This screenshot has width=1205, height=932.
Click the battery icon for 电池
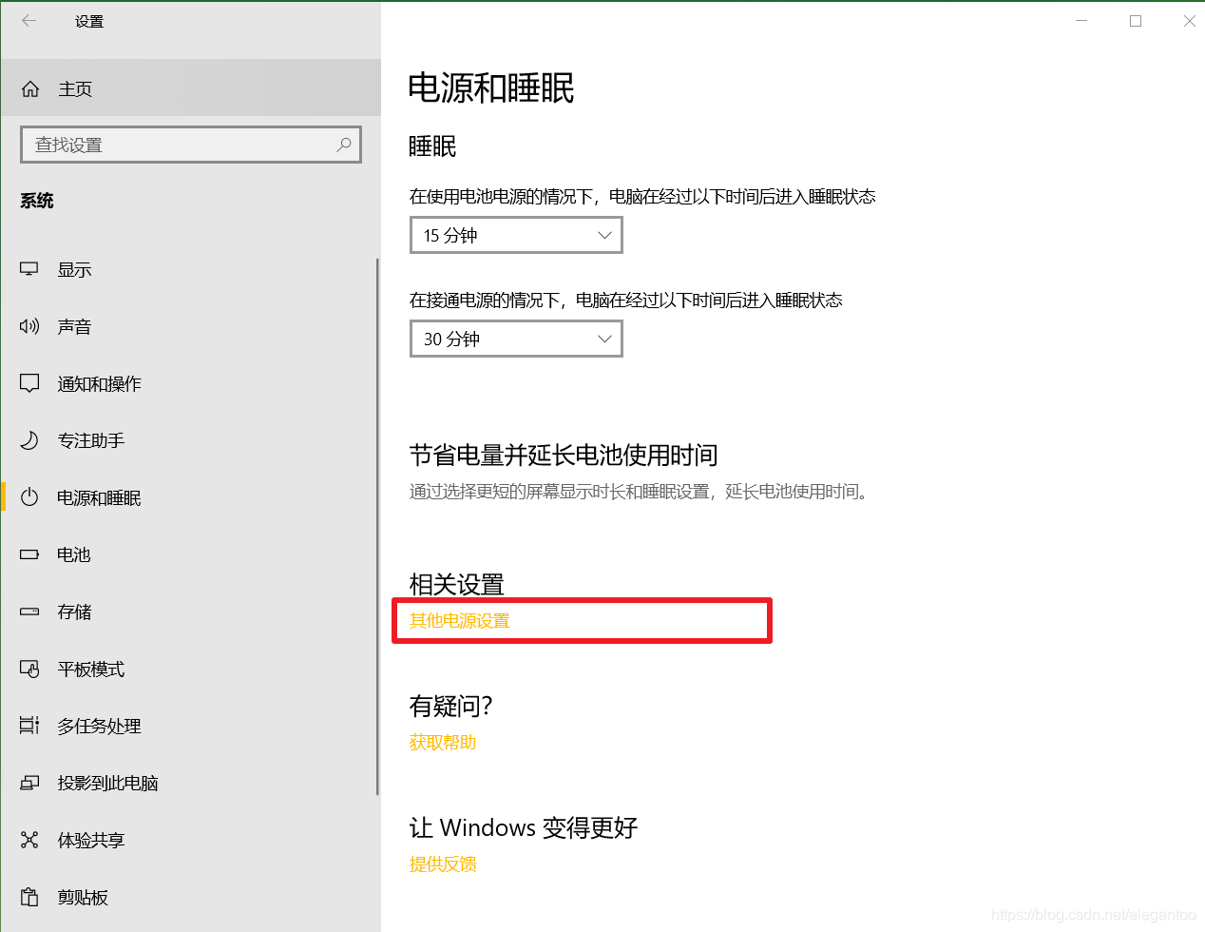coord(29,554)
